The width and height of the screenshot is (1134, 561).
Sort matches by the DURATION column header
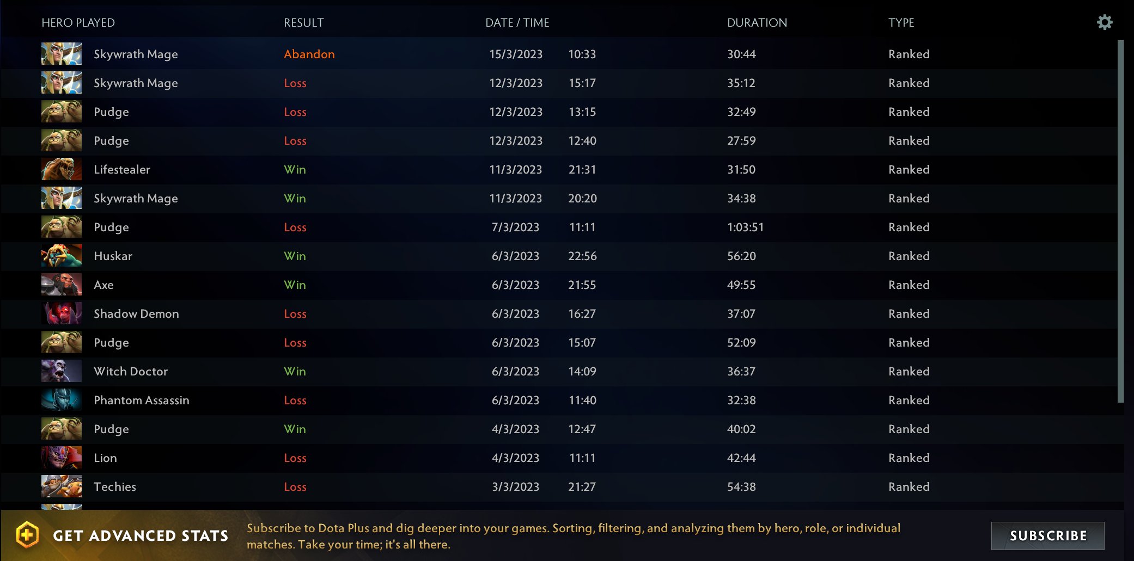coord(758,22)
